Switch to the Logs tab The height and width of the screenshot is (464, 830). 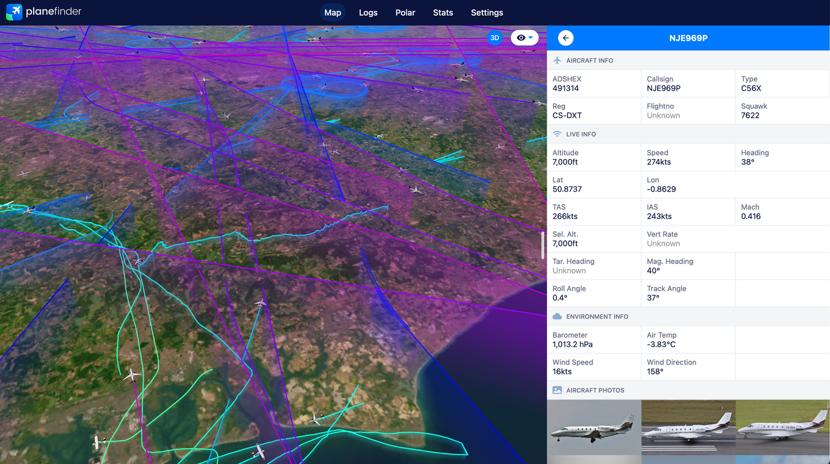tap(368, 12)
